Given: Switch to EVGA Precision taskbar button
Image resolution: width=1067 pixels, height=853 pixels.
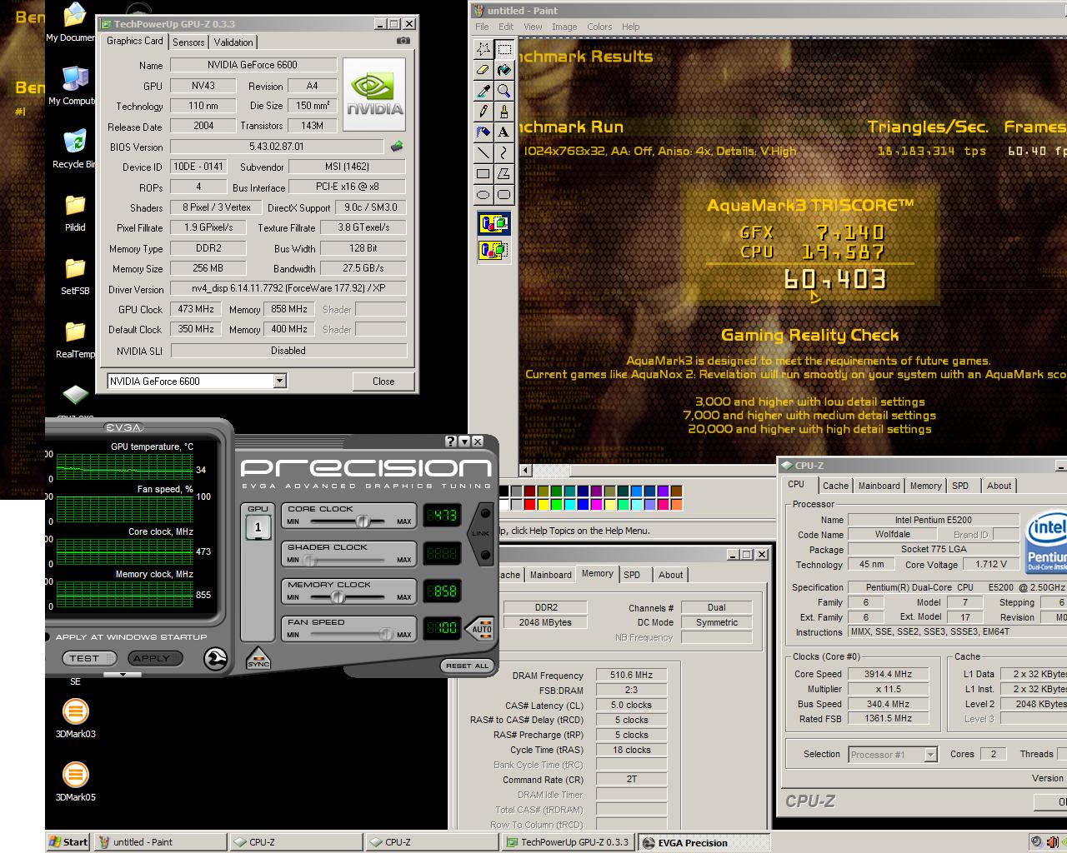Looking at the screenshot, I should click(705, 842).
